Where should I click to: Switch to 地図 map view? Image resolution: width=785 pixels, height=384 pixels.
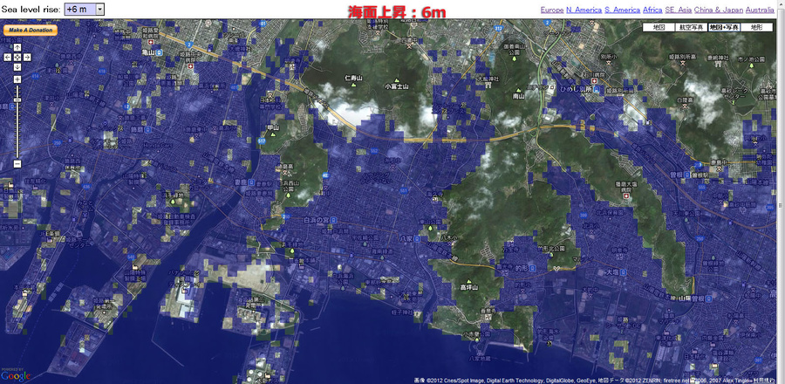coord(659,28)
